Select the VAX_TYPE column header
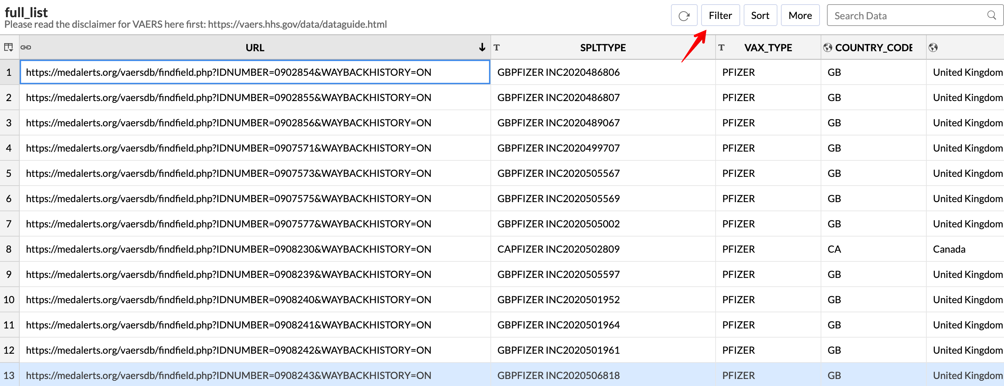 click(x=768, y=47)
